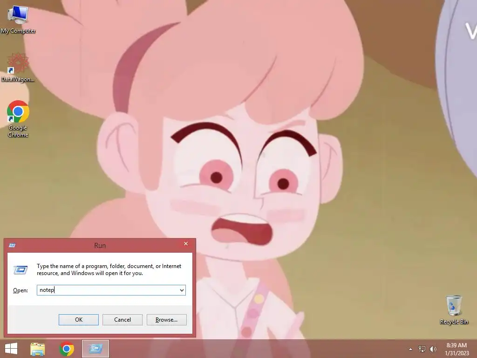Close the Run dialog

tap(186, 243)
